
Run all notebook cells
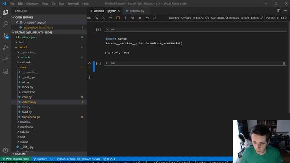[x=89, y=18]
